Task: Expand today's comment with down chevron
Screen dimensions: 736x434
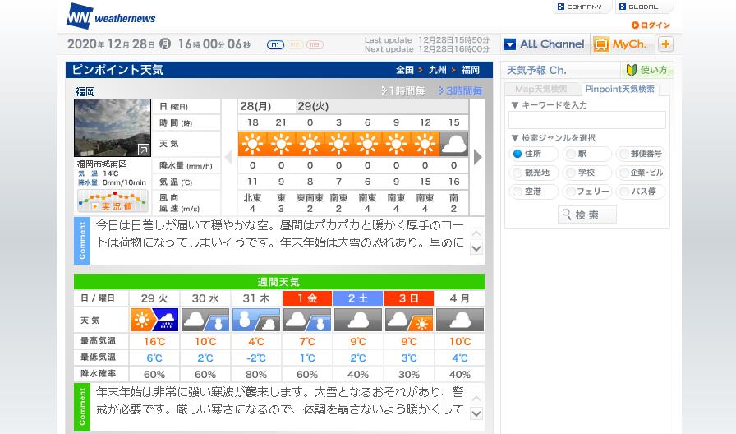Action: (476, 248)
